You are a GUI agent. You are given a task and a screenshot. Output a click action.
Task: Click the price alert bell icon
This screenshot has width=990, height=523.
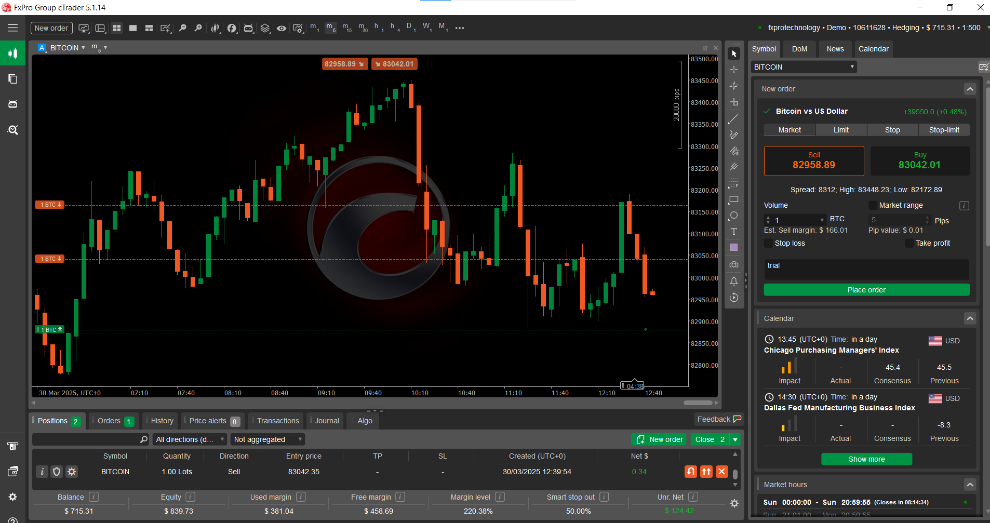tap(733, 281)
